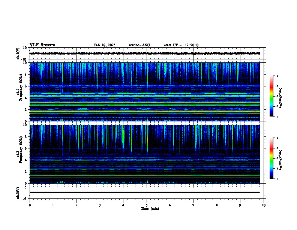This screenshot has width=297, height=230.
Task: Click the "ch.1 Frequency (kHz)" axis label
Action: [19, 87]
